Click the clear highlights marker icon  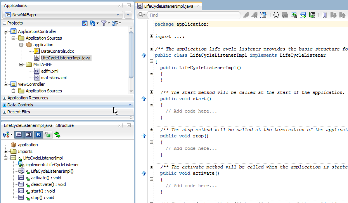pyautogui.click(x=246, y=15)
